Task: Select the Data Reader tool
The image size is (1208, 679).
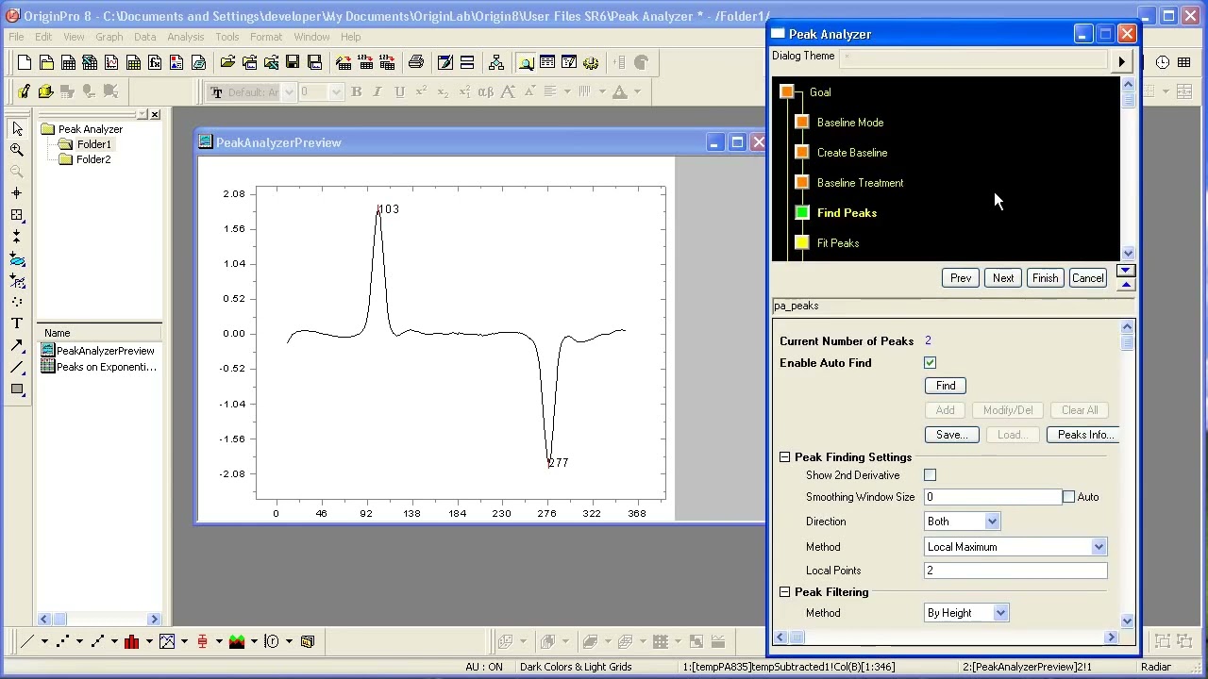Action: 17,215
